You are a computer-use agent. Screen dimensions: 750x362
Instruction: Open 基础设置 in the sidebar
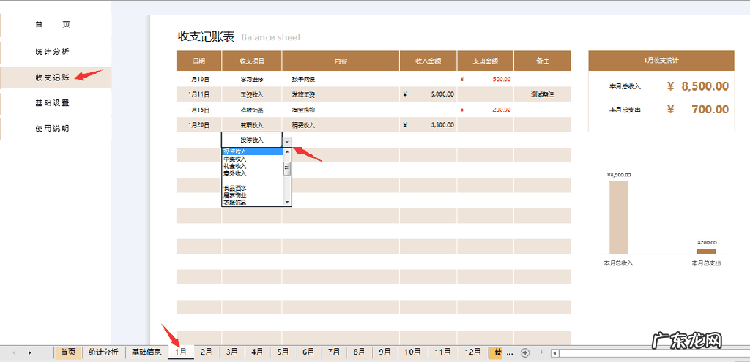click(x=53, y=103)
